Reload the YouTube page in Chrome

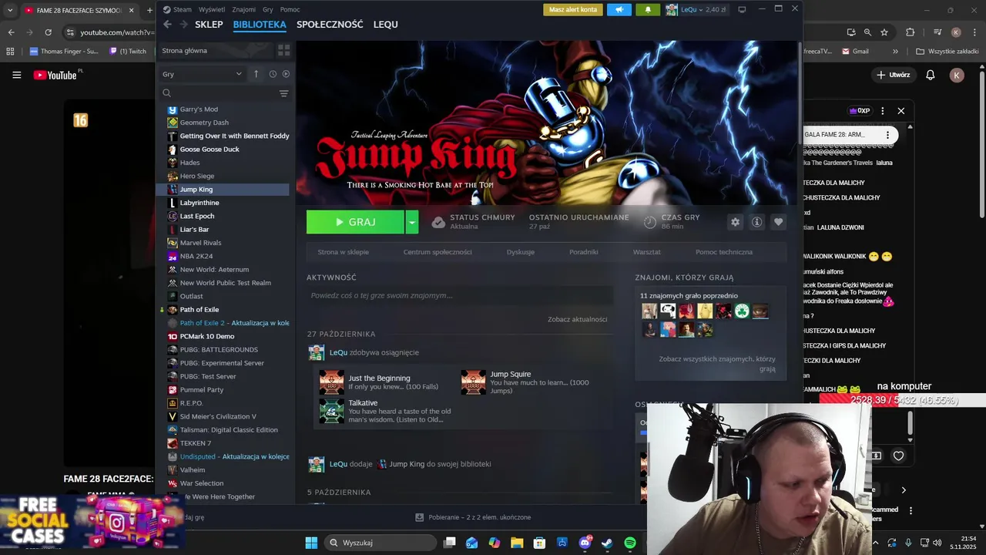pyautogui.click(x=48, y=32)
